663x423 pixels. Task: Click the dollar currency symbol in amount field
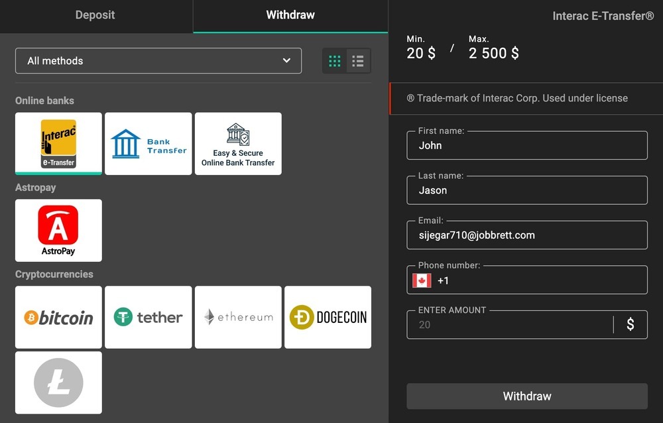tap(630, 324)
